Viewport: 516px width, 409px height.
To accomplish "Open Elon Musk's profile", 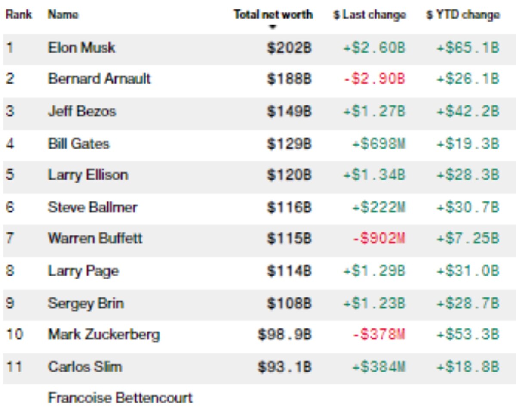I will [81, 47].
